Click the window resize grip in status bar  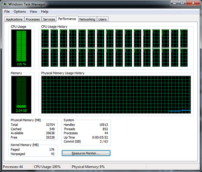198,168
